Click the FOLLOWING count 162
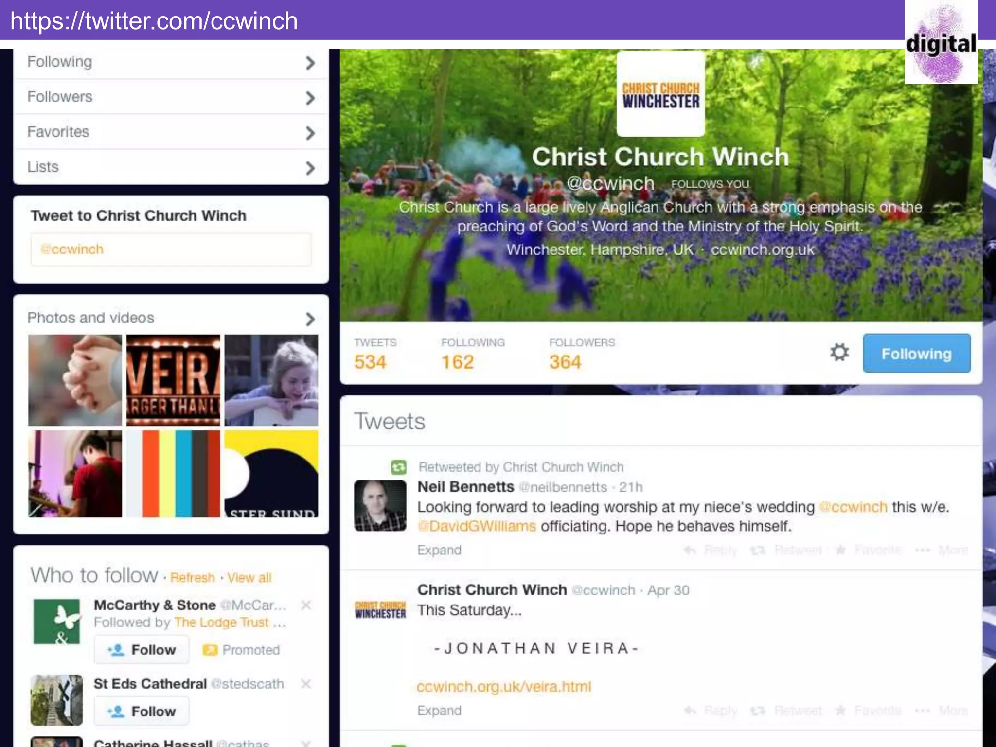 point(457,362)
